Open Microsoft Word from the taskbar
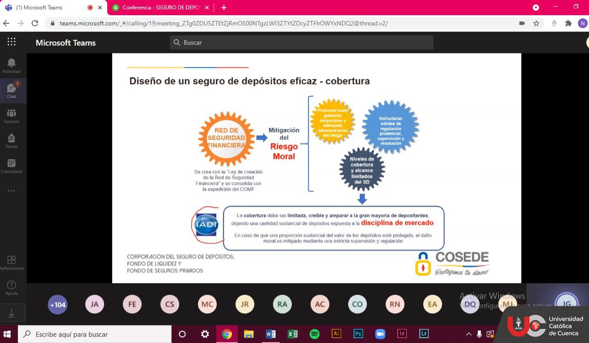The width and height of the screenshot is (589, 343). coord(271,334)
